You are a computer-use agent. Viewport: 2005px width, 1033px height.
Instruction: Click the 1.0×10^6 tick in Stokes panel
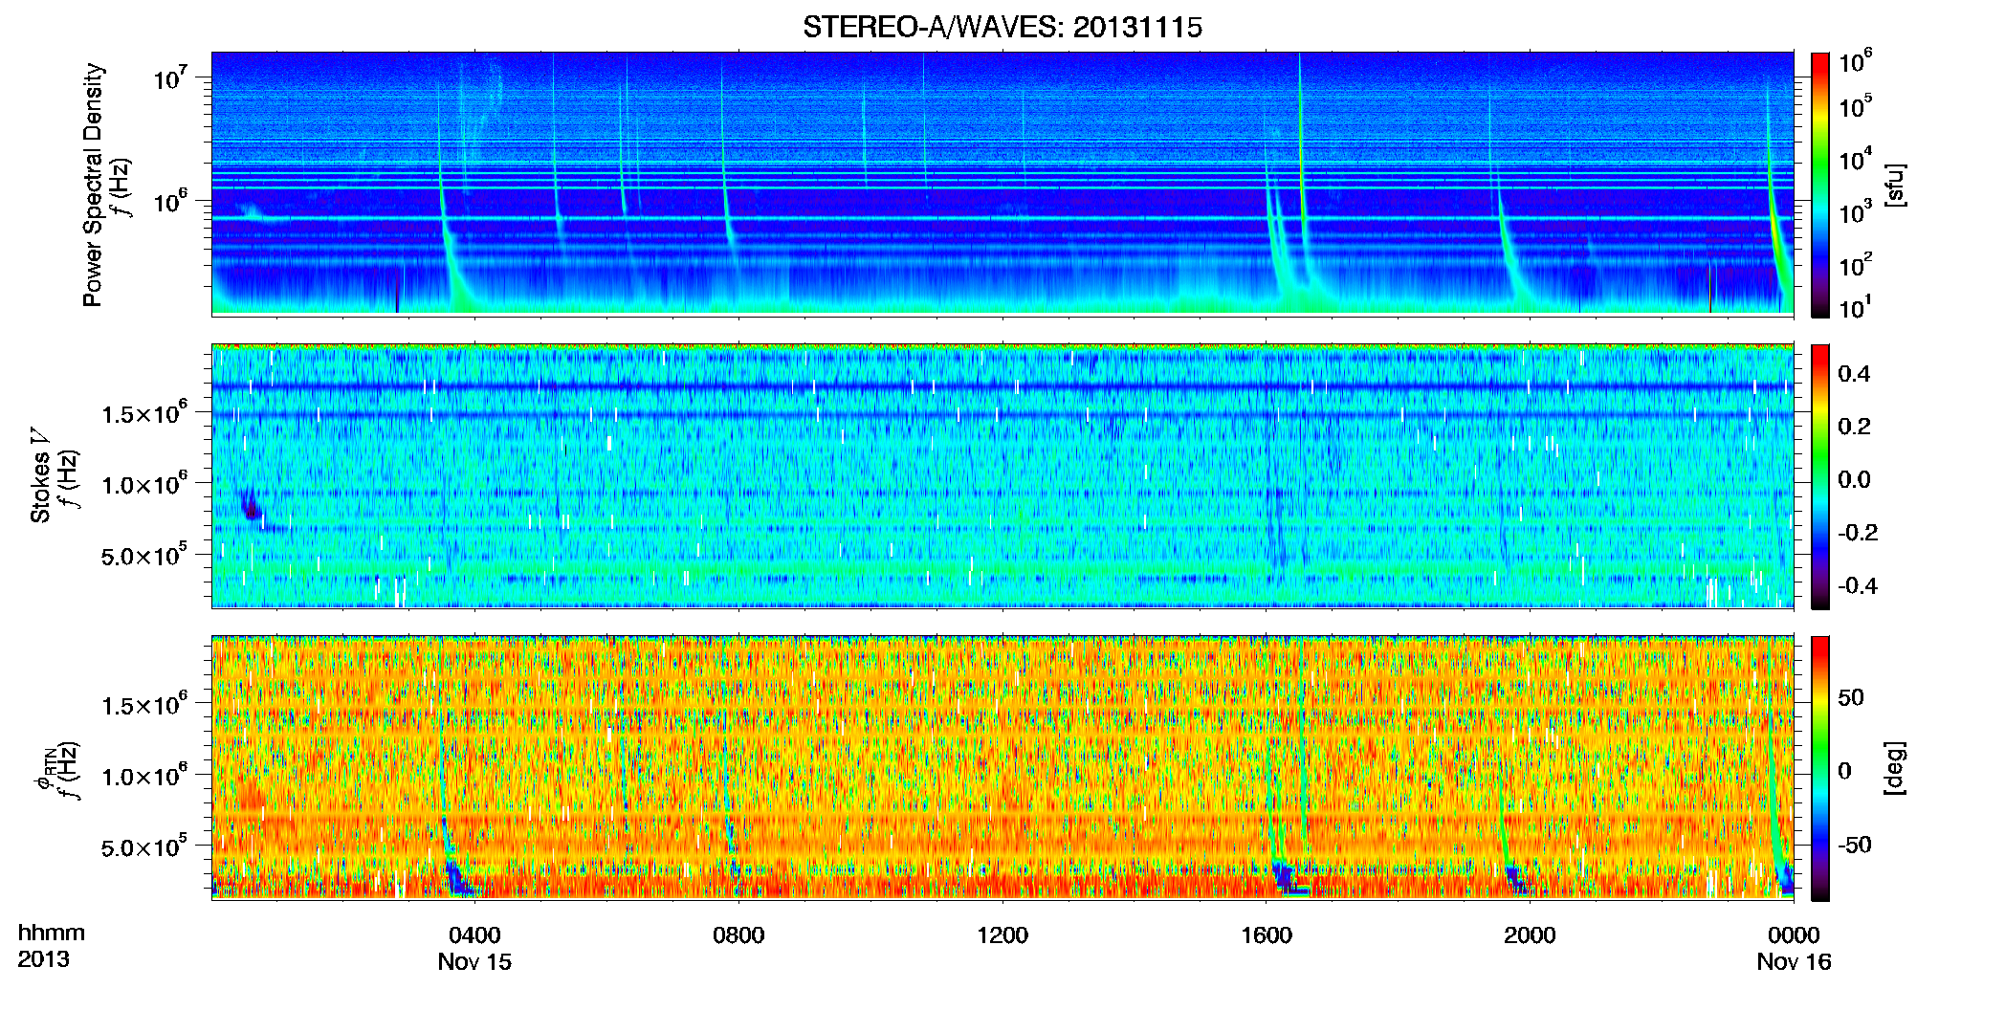pyautogui.click(x=143, y=484)
